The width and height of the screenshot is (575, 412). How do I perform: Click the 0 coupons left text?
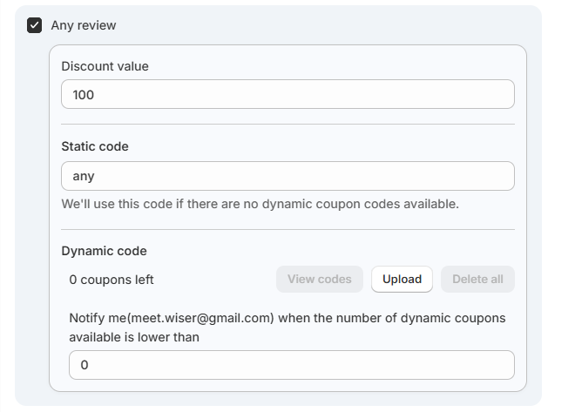112,280
